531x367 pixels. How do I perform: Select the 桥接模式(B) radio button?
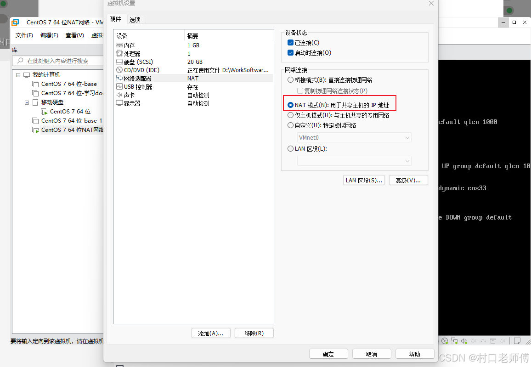pyautogui.click(x=290, y=79)
